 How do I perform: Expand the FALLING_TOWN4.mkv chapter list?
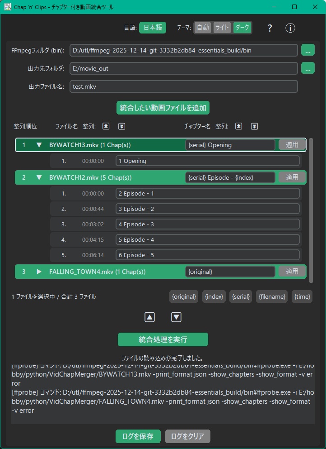[39, 272]
